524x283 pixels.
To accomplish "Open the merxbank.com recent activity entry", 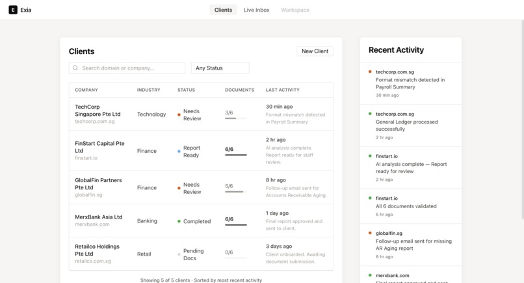I will tap(411, 275).
